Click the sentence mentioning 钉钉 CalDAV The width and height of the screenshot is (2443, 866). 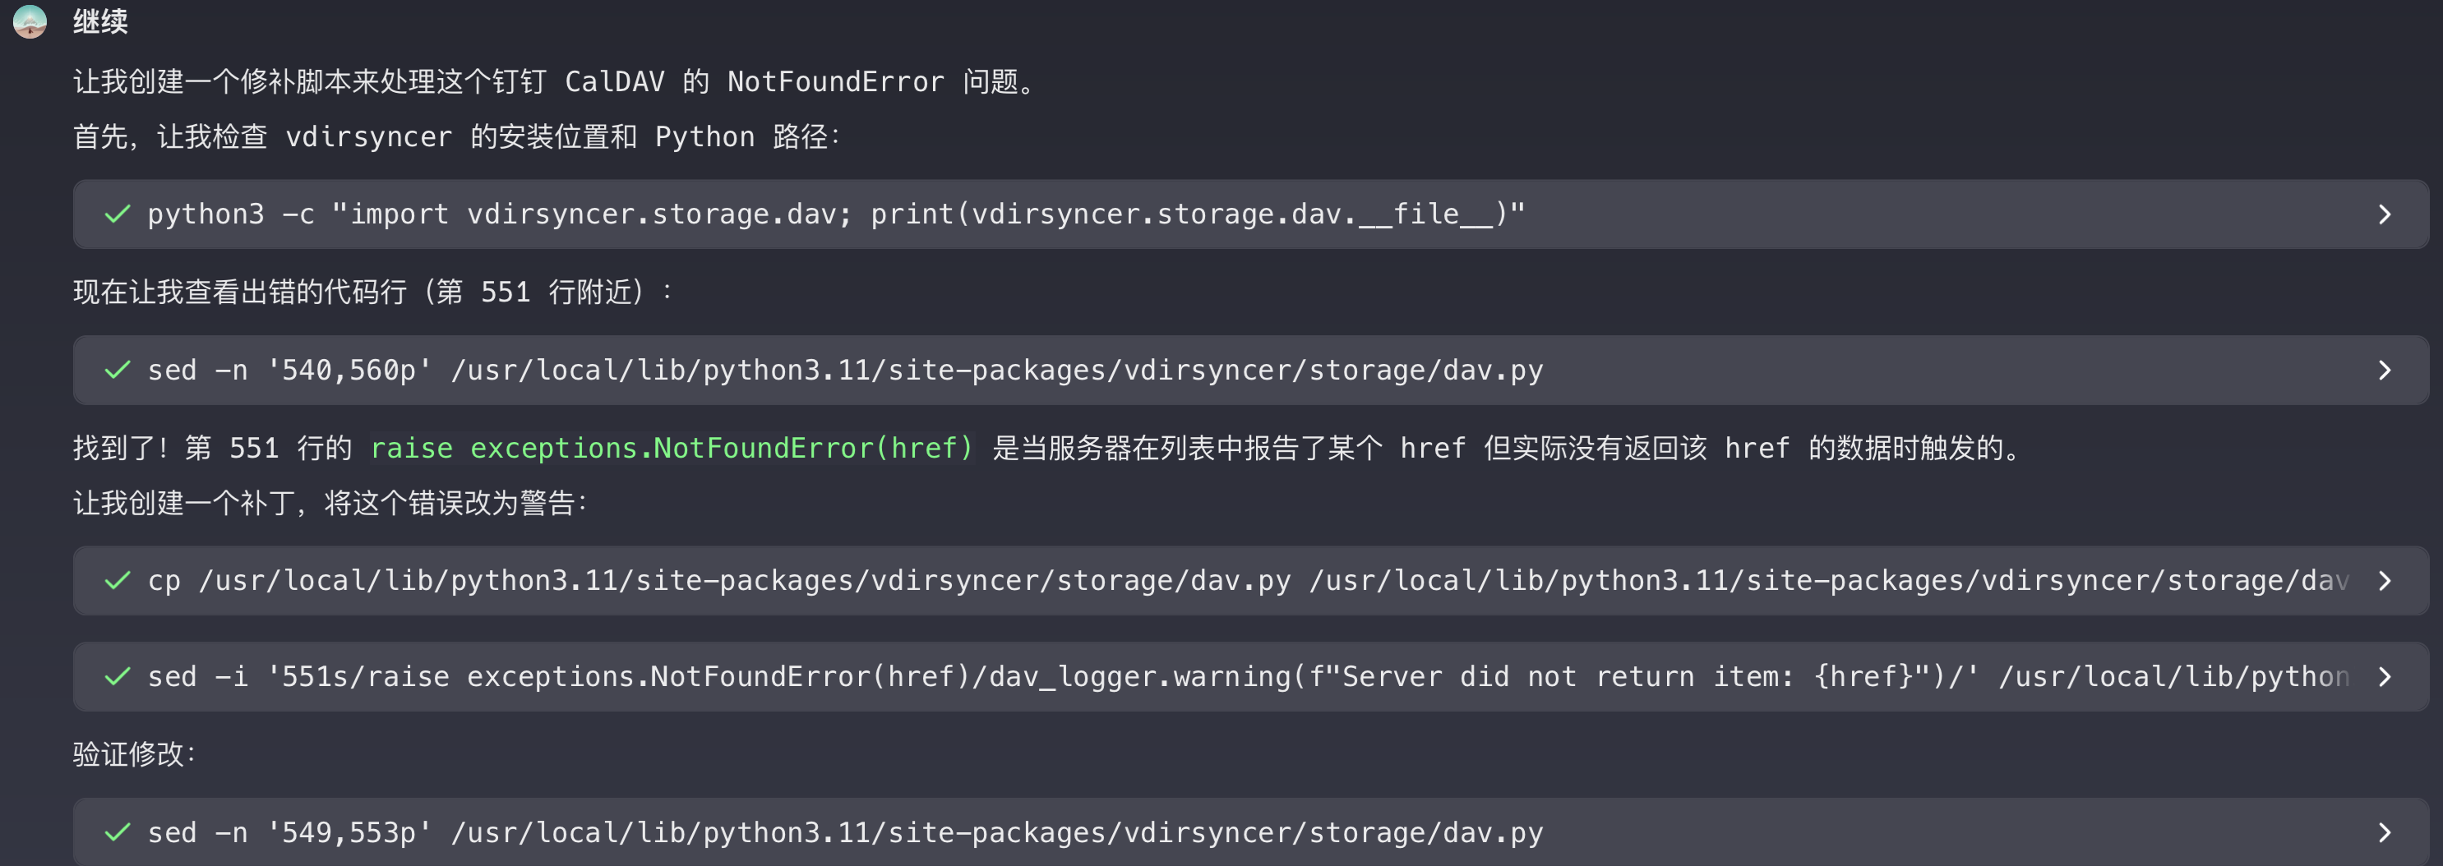click(555, 82)
